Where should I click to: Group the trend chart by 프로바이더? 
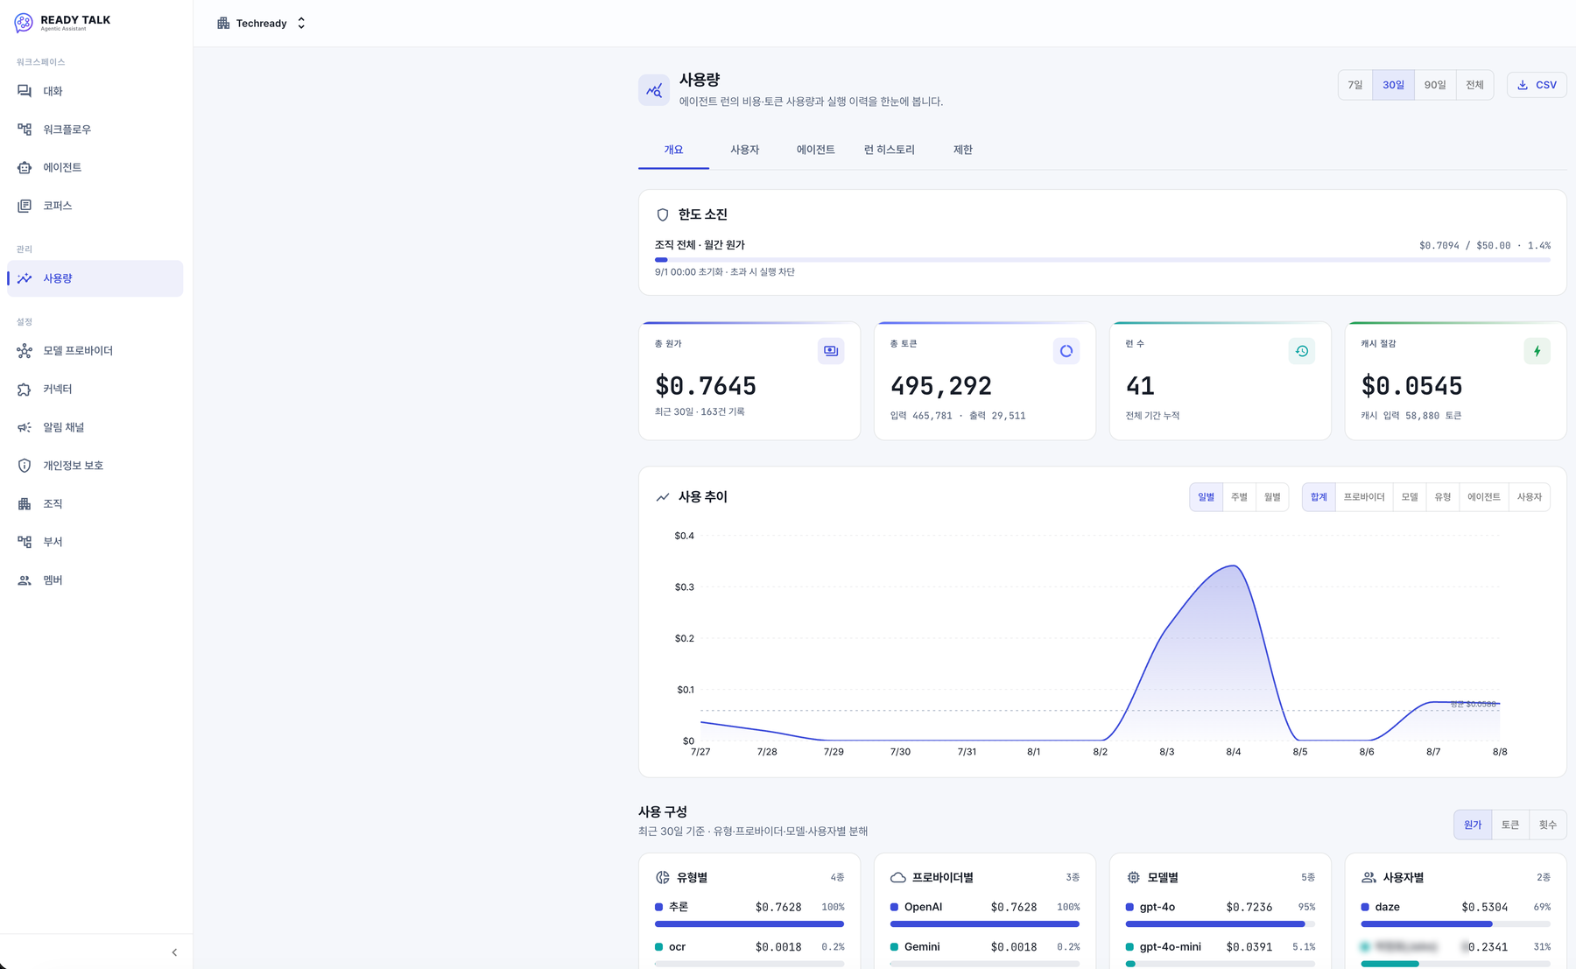coord(1364,497)
